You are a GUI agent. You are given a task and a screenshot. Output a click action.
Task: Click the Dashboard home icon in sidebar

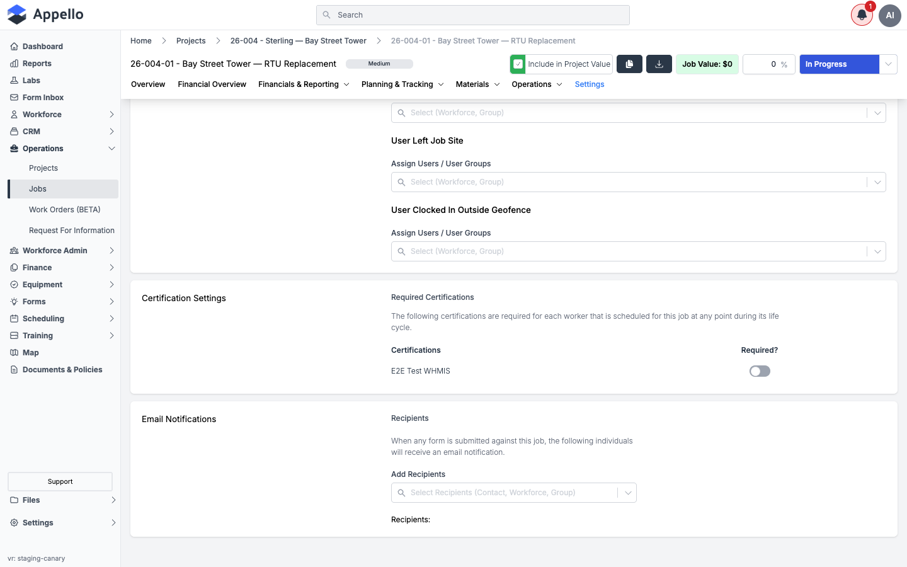point(14,47)
